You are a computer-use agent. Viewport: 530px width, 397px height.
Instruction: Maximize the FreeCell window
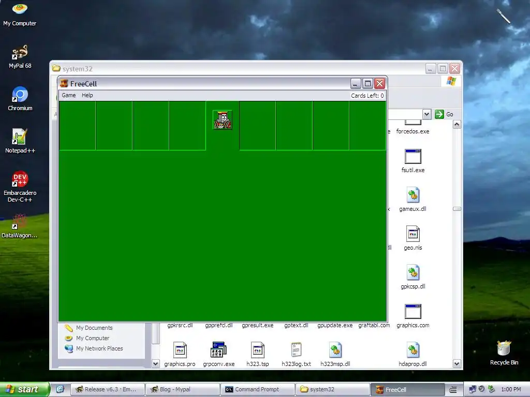[367, 83]
